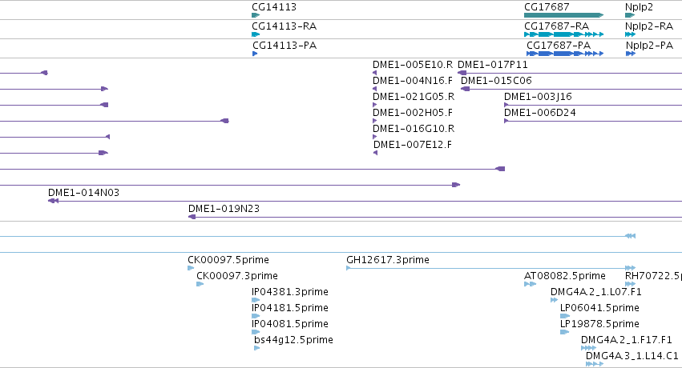Select the LP06041.5prime label

(599, 308)
